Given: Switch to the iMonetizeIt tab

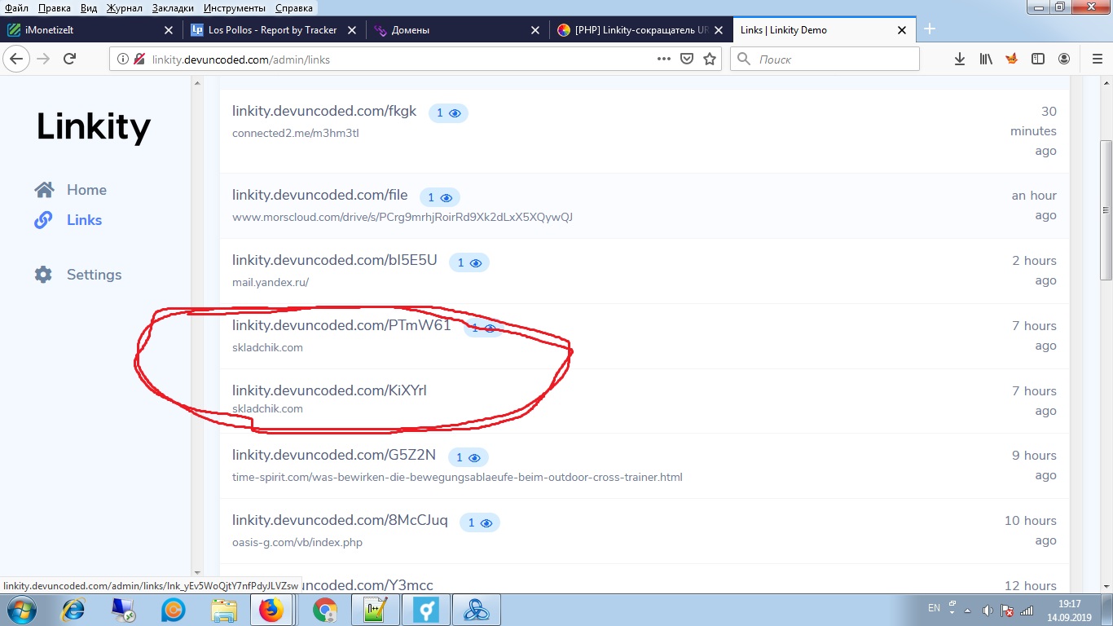Looking at the screenshot, I should (90, 29).
